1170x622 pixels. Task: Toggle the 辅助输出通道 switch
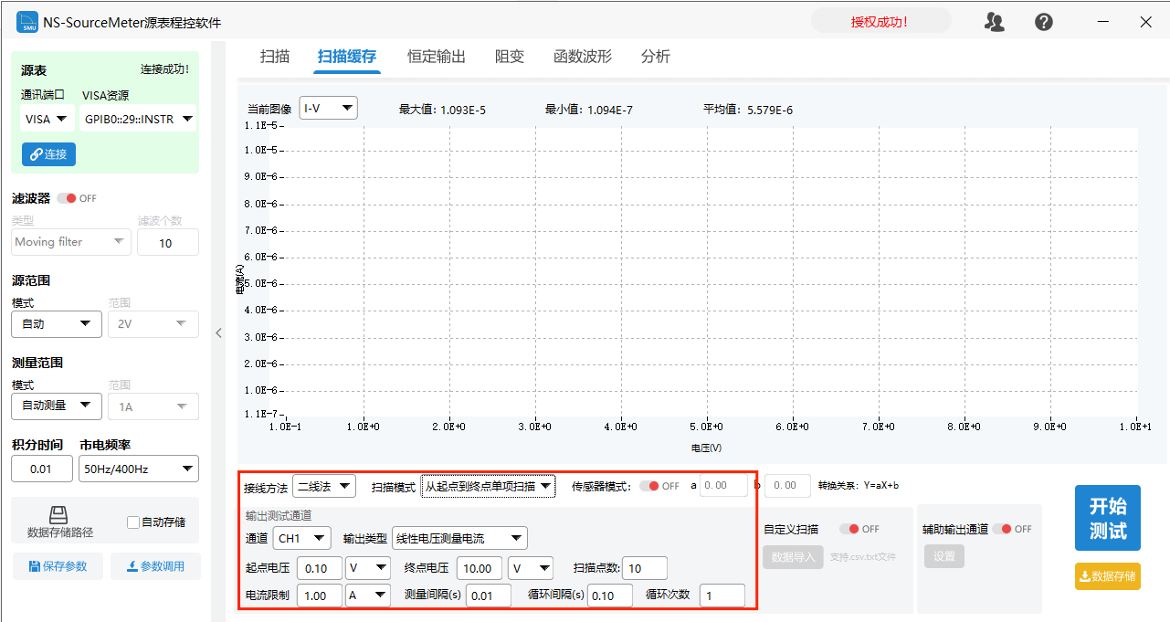[1002, 529]
